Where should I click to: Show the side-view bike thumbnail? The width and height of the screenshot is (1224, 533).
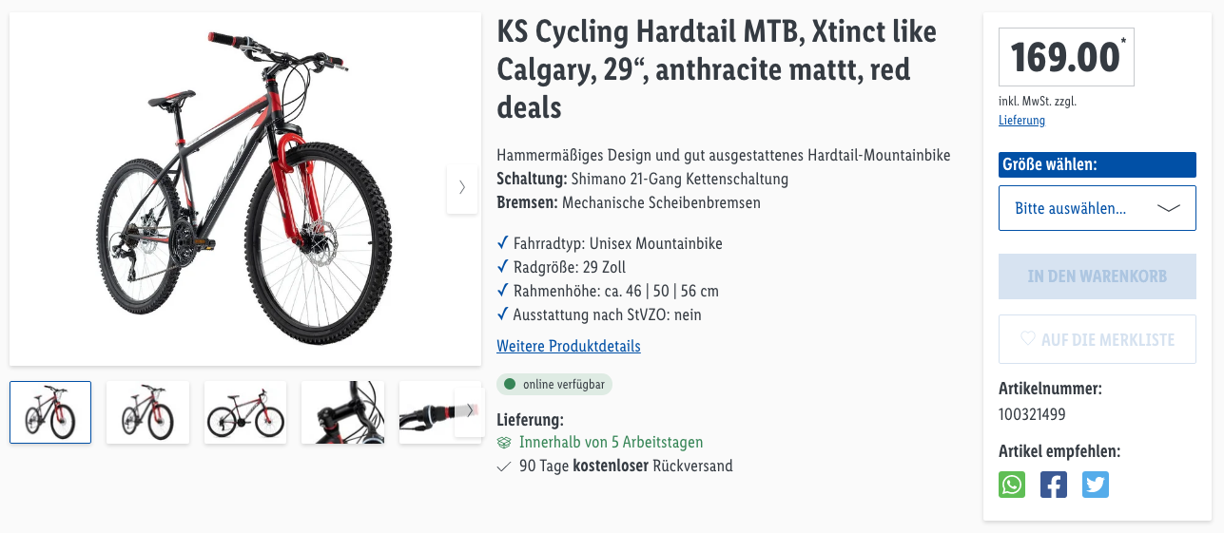click(245, 412)
